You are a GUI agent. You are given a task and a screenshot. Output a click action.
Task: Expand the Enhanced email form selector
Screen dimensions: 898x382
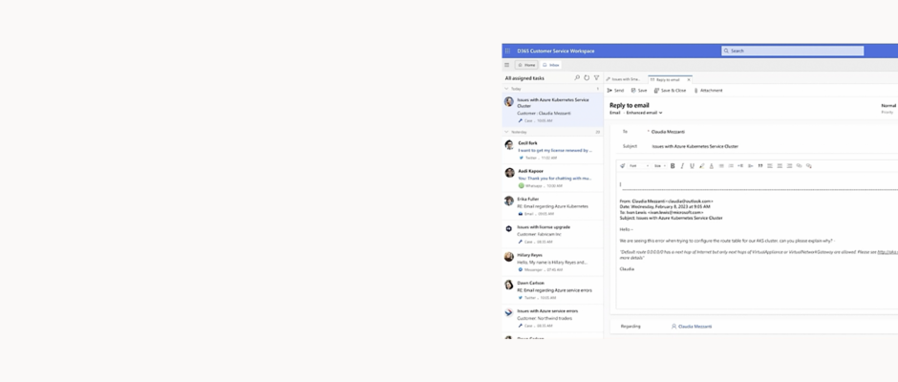pyautogui.click(x=644, y=113)
